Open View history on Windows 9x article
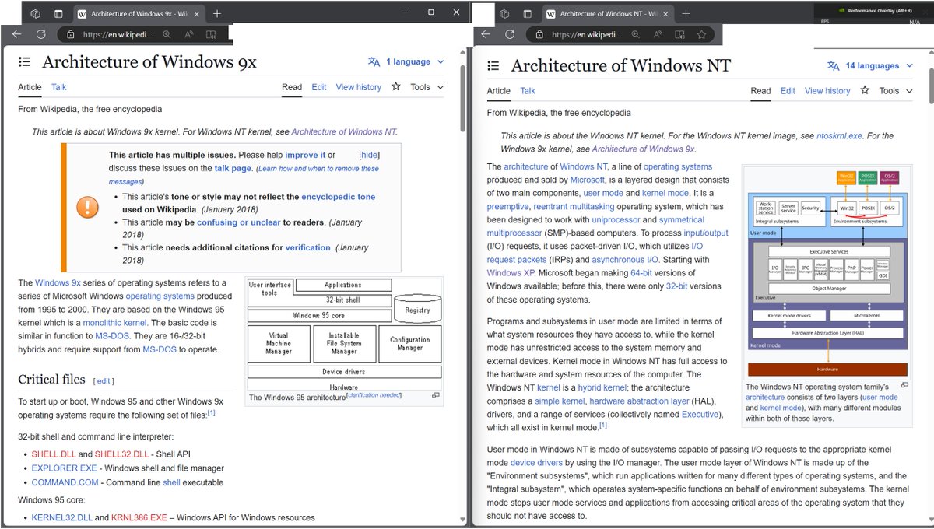 pos(359,87)
